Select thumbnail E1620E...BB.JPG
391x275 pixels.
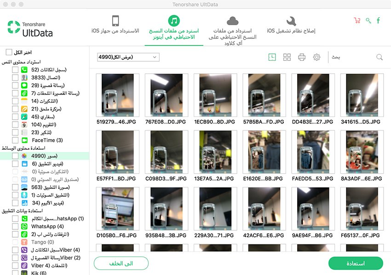264,152
